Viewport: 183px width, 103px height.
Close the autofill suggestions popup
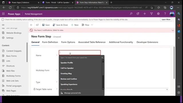point(102,58)
